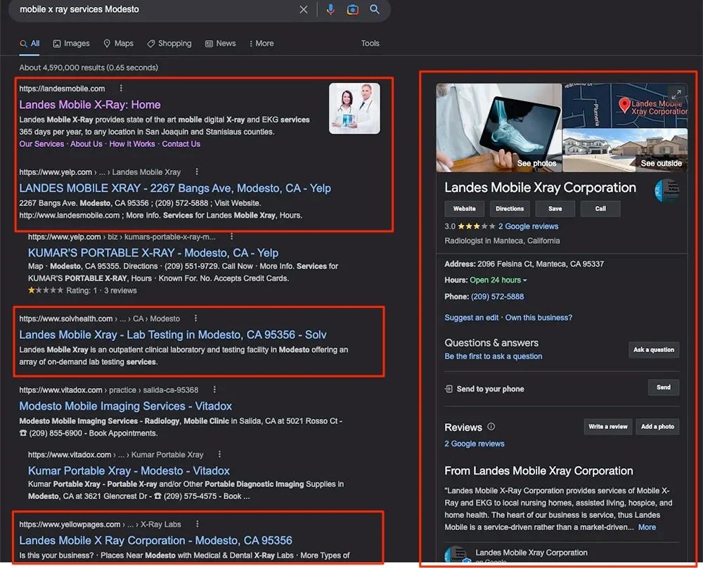This screenshot has height=568, width=703.
Task: Switch to the Maps tab
Action: pyautogui.click(x=118, y=44)
